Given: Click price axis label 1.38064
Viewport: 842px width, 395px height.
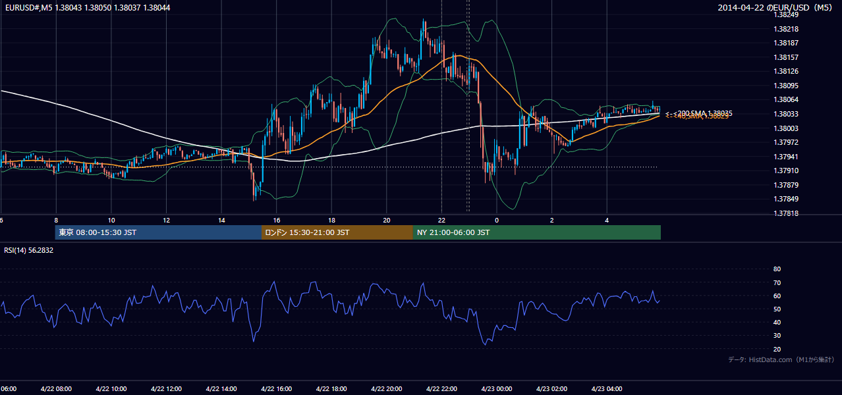Looking at the screenshot, I should coord(786,99).
